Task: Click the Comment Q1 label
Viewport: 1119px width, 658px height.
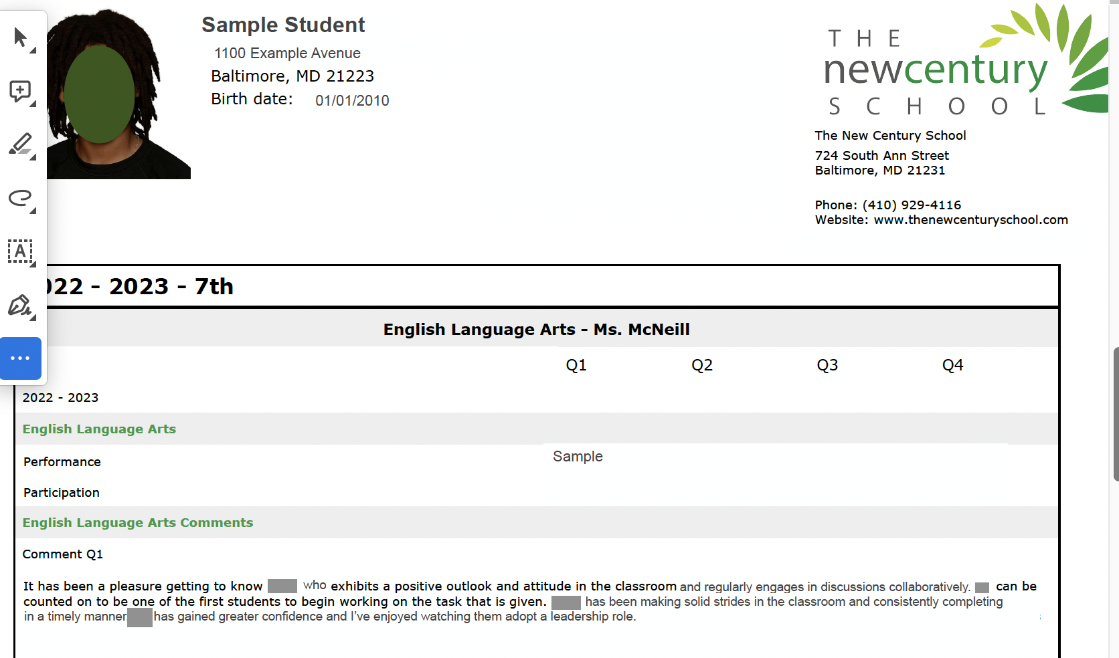Action: tap(63, 554)
